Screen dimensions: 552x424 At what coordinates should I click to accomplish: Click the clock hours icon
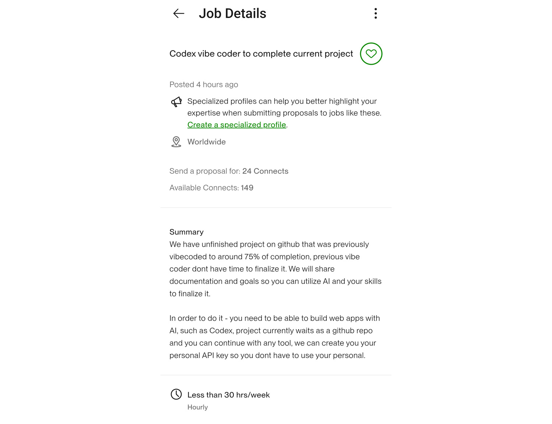coord(176,394)
